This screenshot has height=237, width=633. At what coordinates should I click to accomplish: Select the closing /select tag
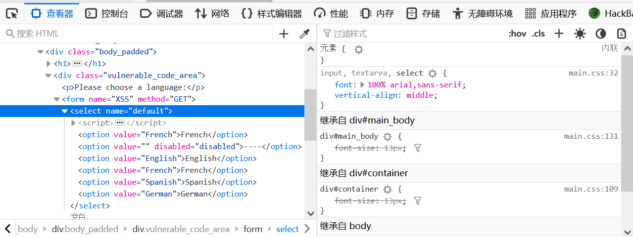coord(90,206)
